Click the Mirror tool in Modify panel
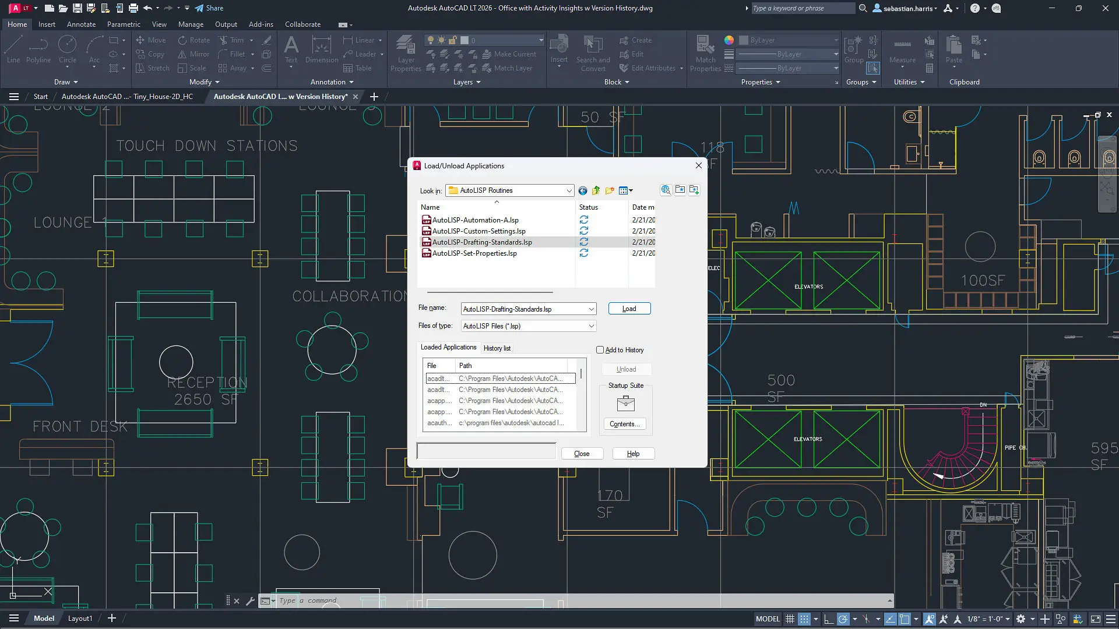The width and height of the screenshot is (1119, 629). tap(193, 54)
